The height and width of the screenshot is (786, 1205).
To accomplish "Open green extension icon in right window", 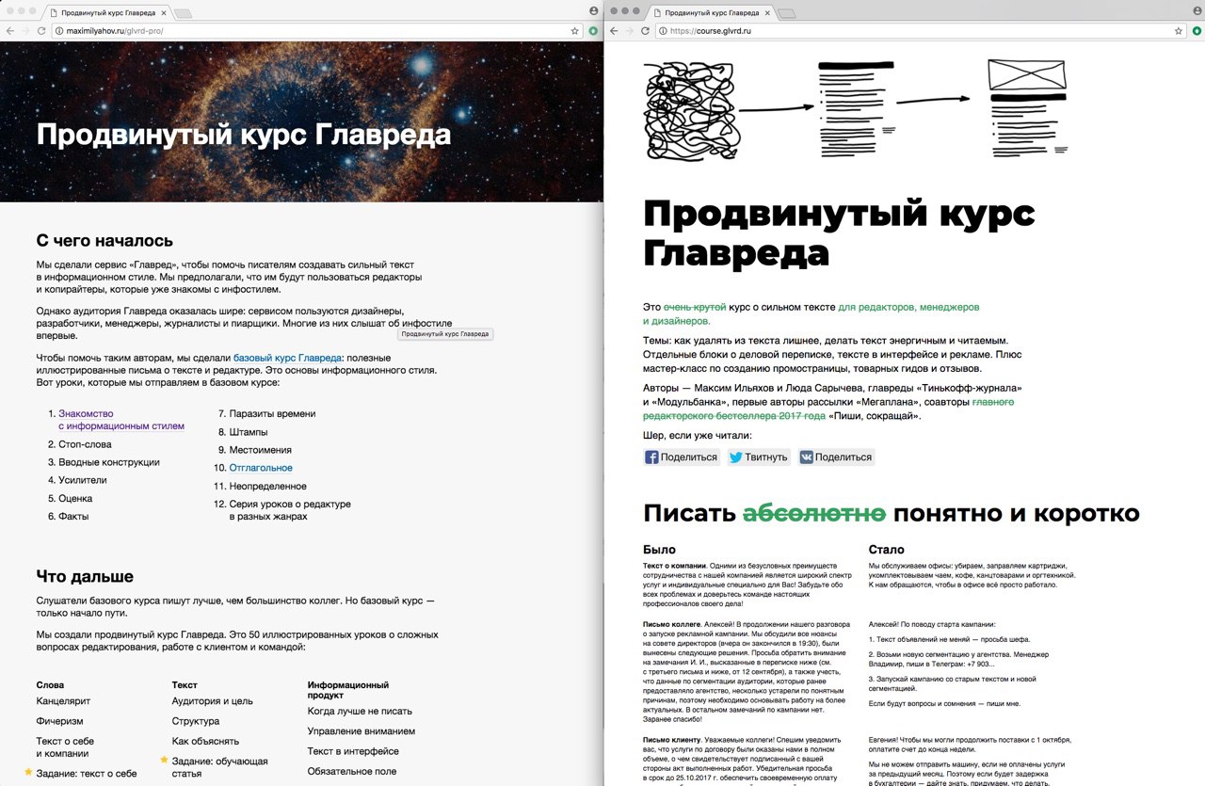I will [x=1197, y=31].
